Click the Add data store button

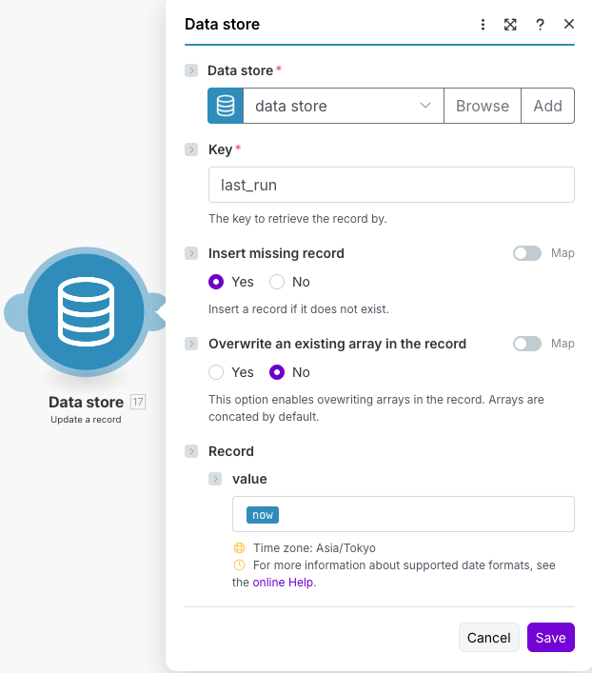(x=547, y=106)
